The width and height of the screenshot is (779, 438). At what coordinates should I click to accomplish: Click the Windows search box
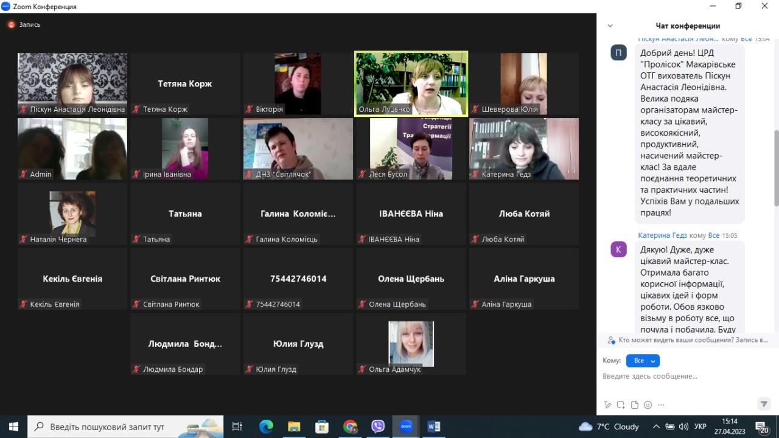click(126, 426)
